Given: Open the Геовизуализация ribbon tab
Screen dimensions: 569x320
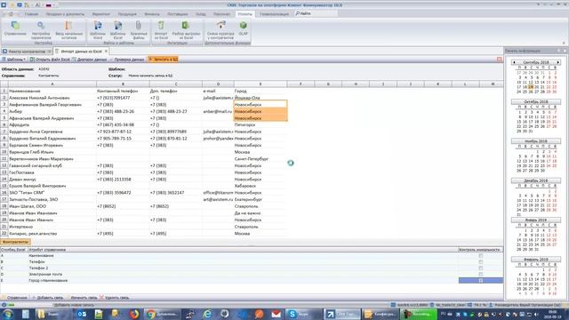Looking at the screenshot, I should [x=274, y=14].
